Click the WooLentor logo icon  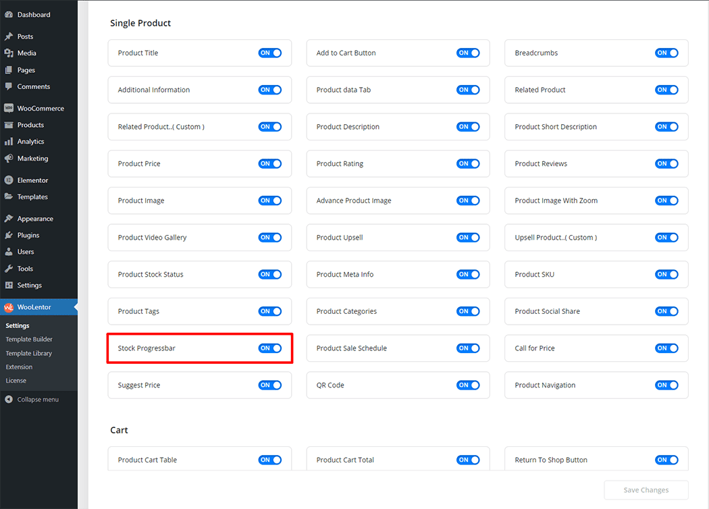point(9,307)
